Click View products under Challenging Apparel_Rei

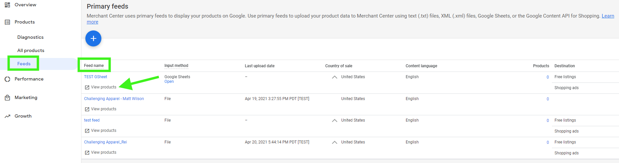coord(104,152)
